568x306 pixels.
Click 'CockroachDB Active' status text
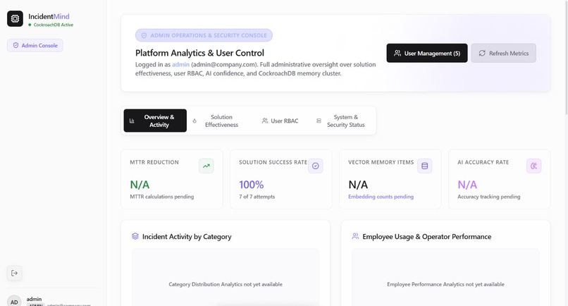tap(54, 25)
